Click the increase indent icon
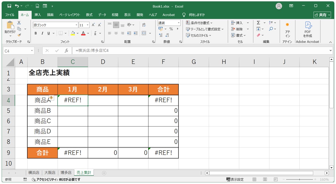The height and width of the screenshot is (184, 336). 136,33
